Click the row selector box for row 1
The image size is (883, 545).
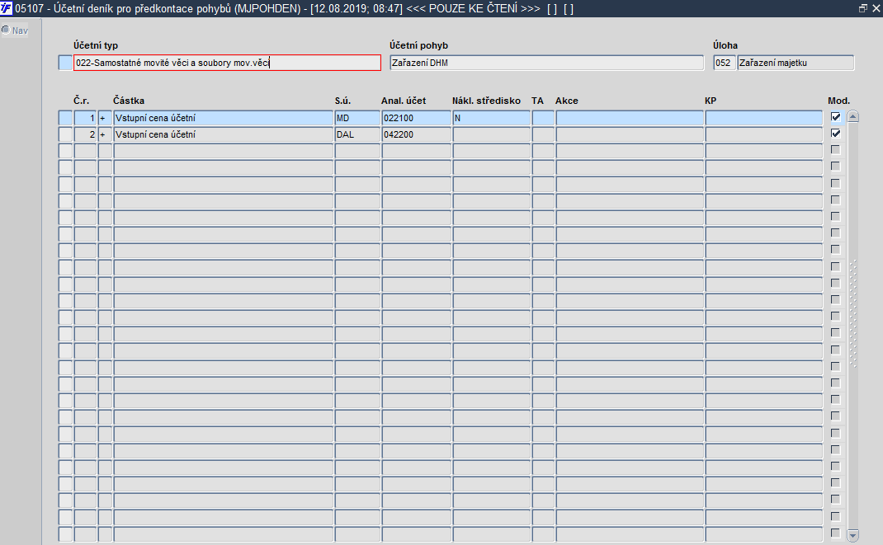65,118
